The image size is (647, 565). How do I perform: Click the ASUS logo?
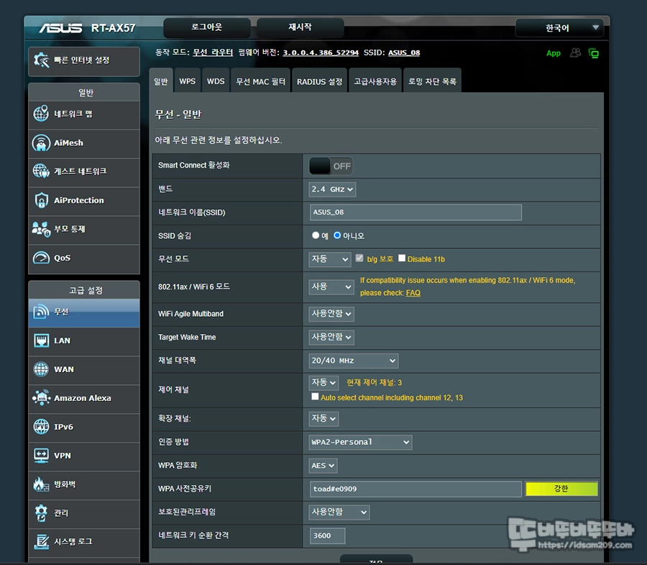pyautogui.click(x=60, y=27)
